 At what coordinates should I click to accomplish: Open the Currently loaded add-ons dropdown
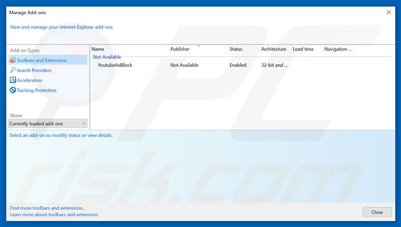coord(48,124)
